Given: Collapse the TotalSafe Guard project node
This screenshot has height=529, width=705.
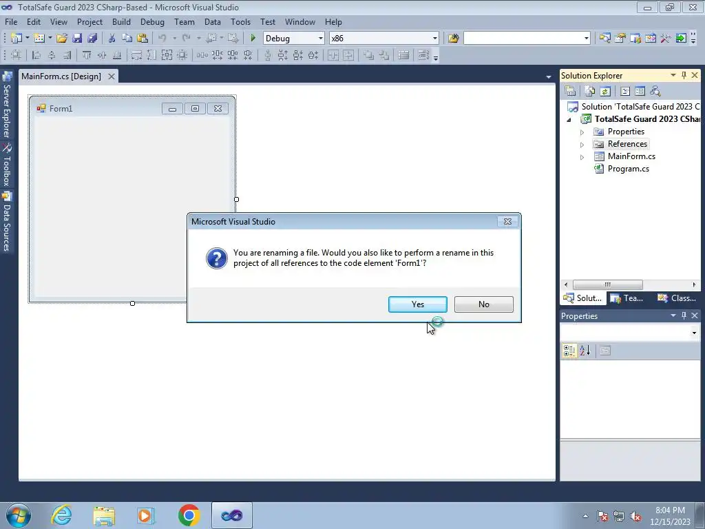Looking at the screenshot, I should pos(569,120).
